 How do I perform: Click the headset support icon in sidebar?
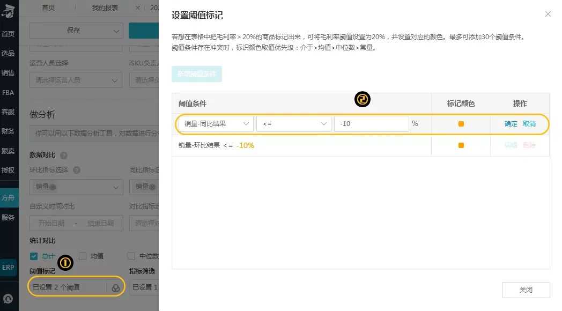click(8, 299)
